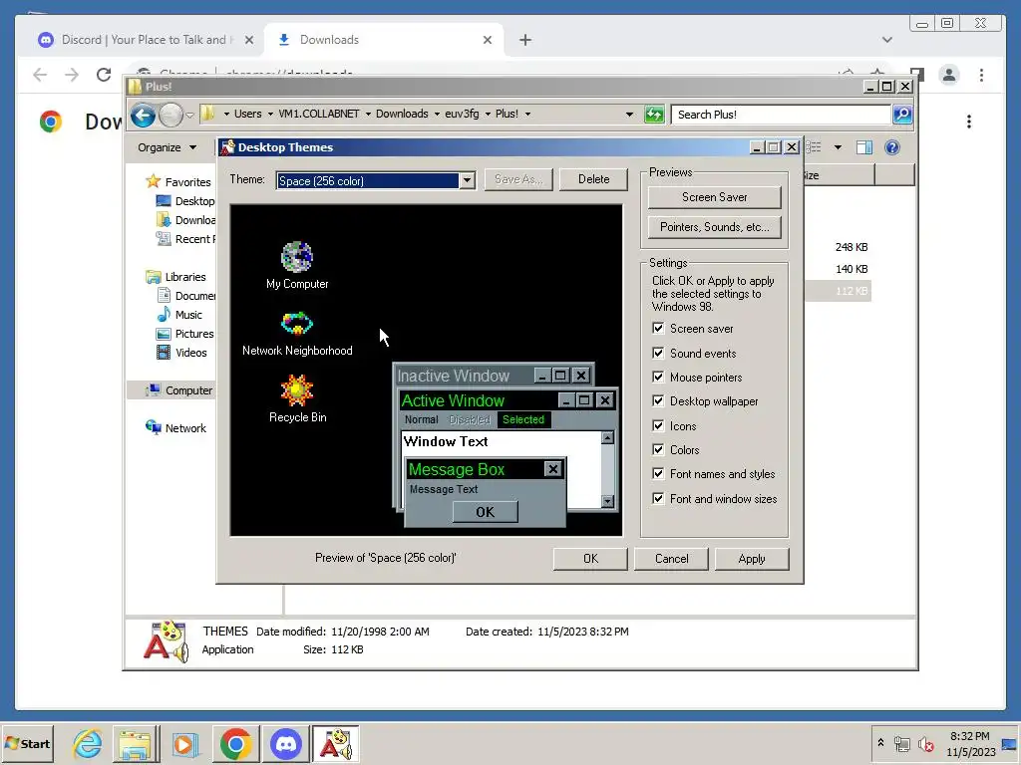
Task: Click Desktop Themes taskbar icon
Action: 335,743
